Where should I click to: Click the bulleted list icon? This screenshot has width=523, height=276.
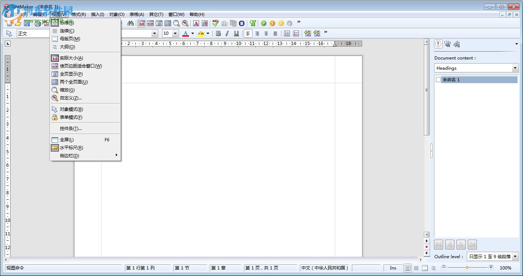(287, 33)
